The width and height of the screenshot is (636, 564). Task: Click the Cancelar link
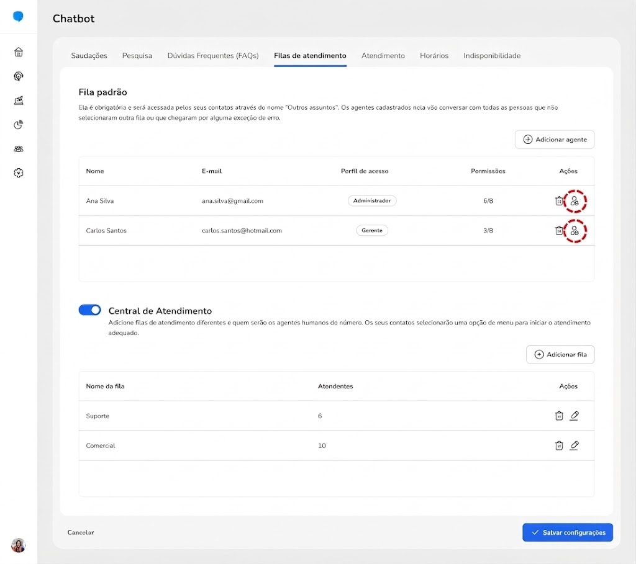(81, 532)
